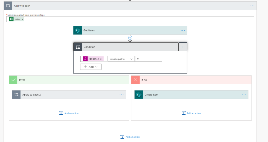Viewport: 268px width, 142px height.
Task: Open the 'is not equal to' operator dropdown
Action: click(121, 59)
